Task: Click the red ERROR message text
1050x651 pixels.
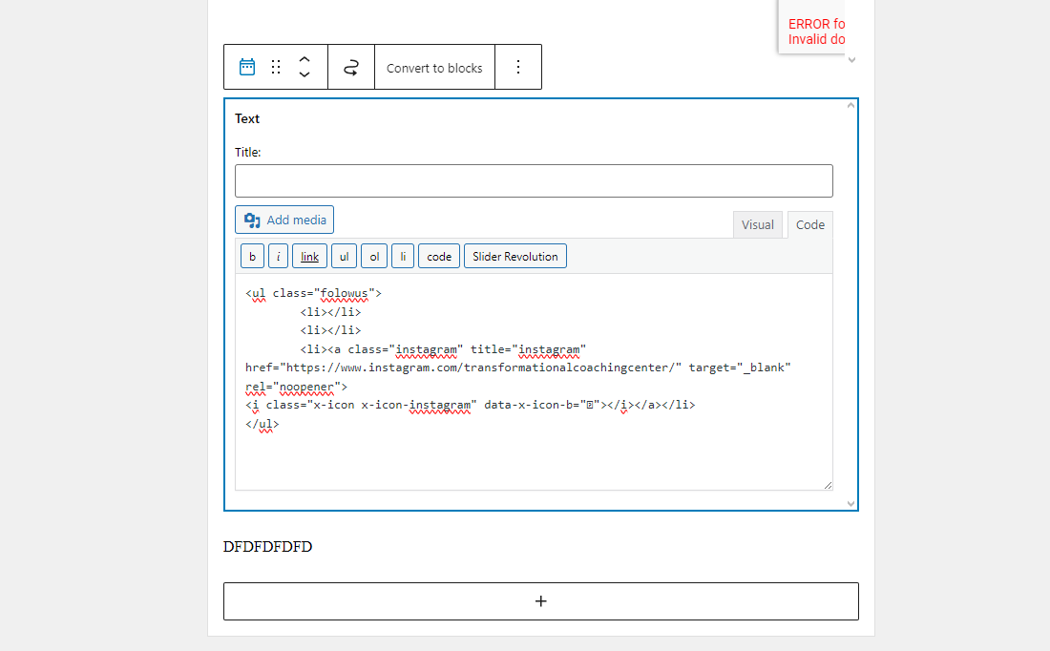Action: pos(816,31)
